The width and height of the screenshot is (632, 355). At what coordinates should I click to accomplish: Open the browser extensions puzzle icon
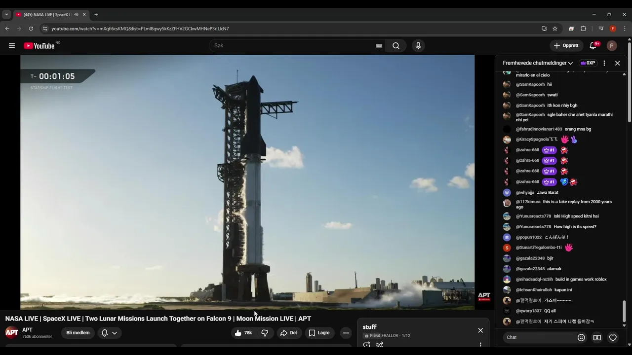click(583, 29)
